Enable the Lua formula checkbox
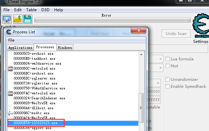The height and width of the screenshot is (131, 209). tap(167, 59)
